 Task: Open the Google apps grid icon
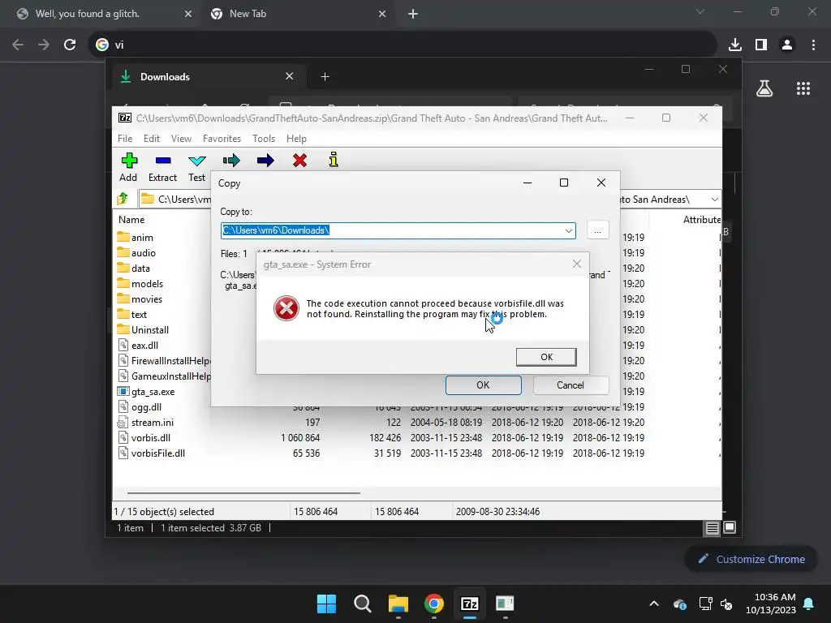pyautogui.click(x=803, y=88)
